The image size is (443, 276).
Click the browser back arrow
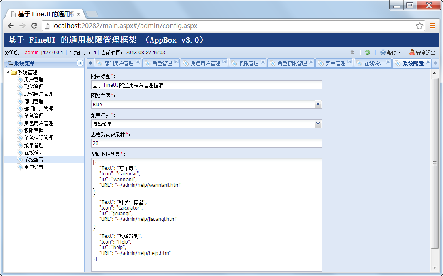(11, 26)
